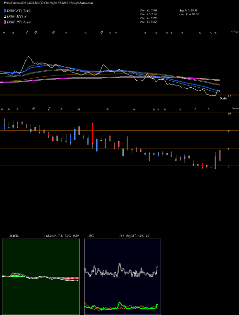Click the white DOW MT legend square
Viewport: 239px width, 315px height.
pos(5,17)
